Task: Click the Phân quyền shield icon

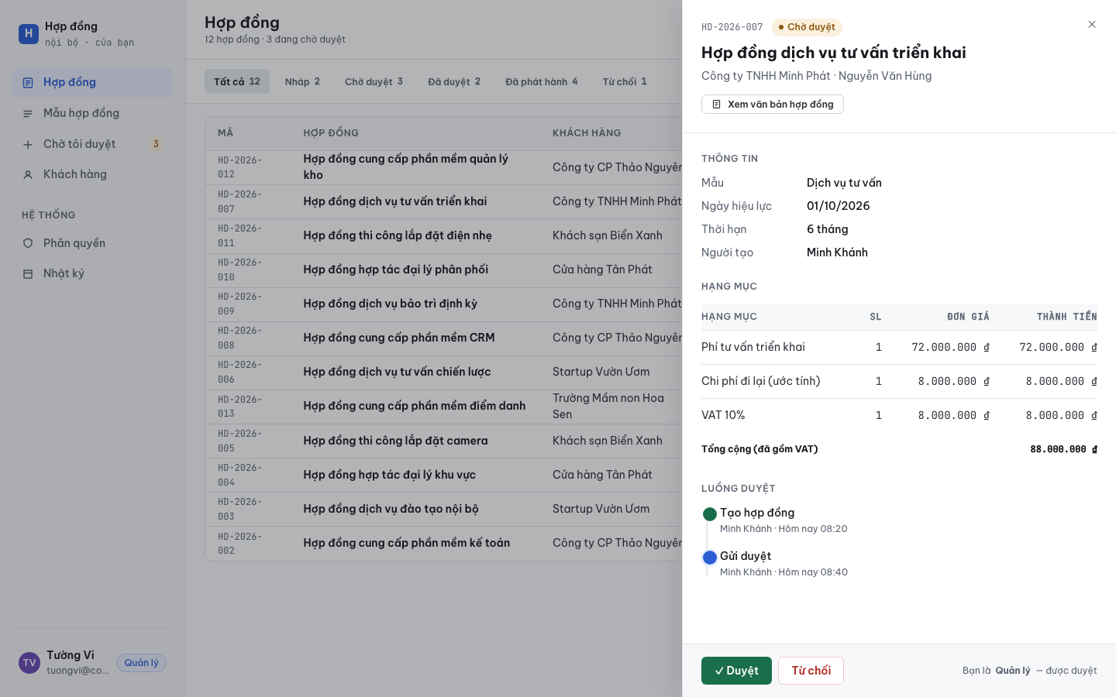Action: coord(28,243)
